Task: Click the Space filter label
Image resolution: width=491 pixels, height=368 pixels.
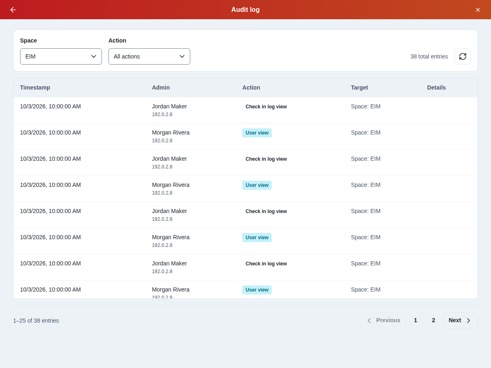Action: point(29,40)
